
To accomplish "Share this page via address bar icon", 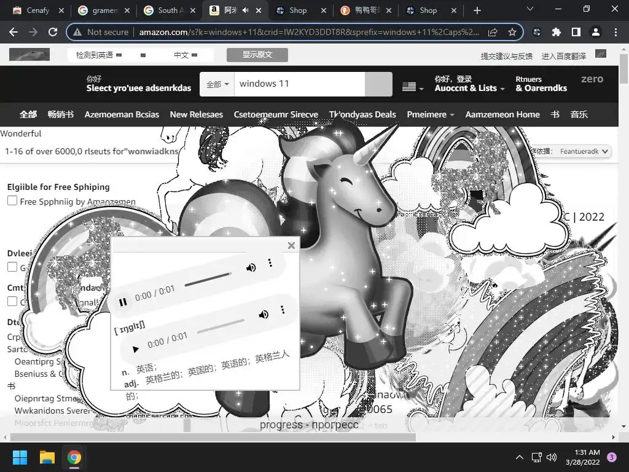I will [493, 32].
